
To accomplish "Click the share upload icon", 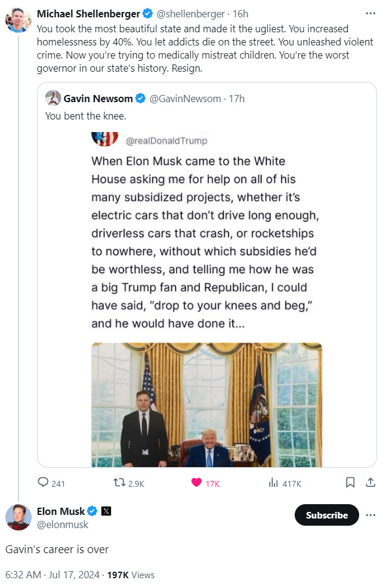I will [x=370, y=483].
